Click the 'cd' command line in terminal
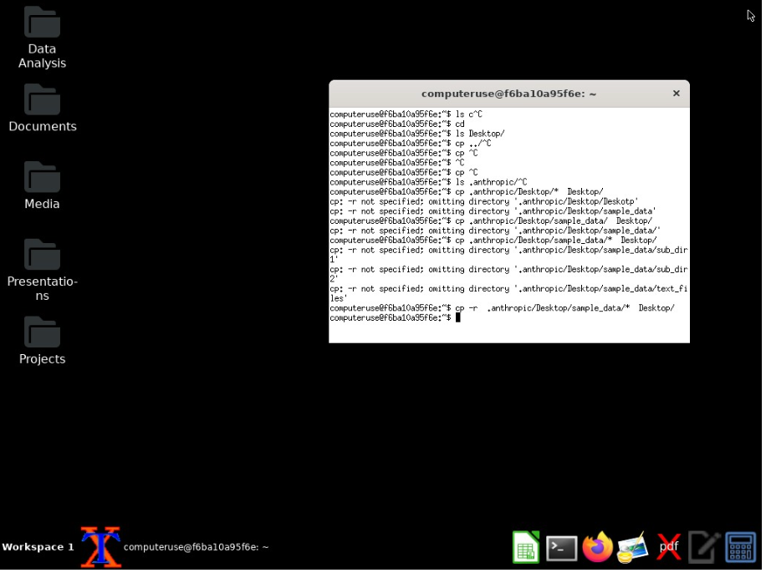 point(398,124)
